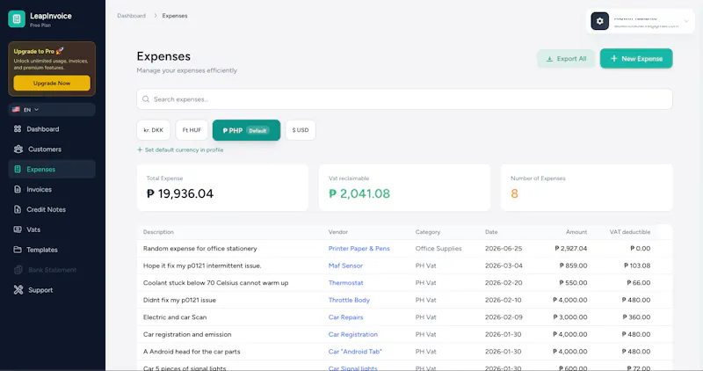This screenshot has width=703, height=371.
Task: Click the Credit Notes sidebar icon
Action: point(18,209)
